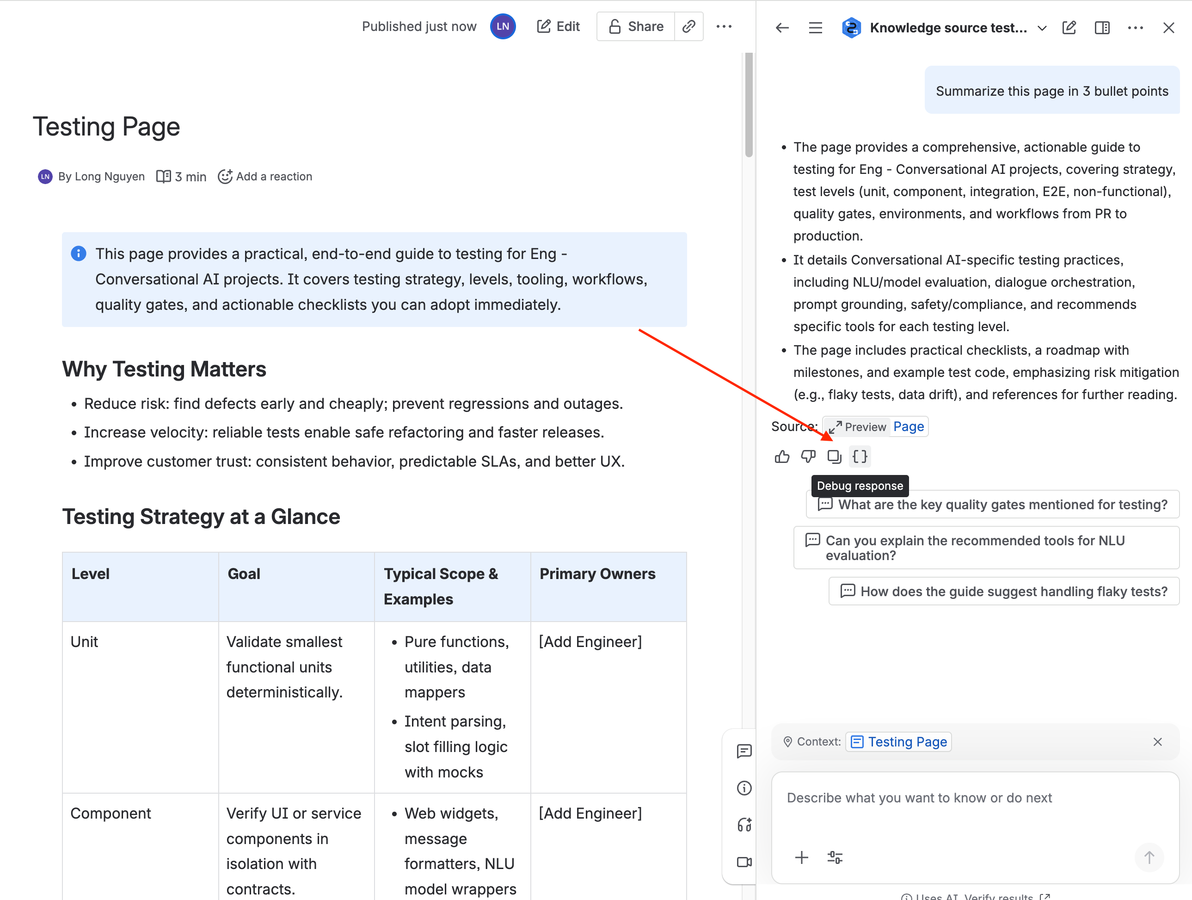Select the suggested question about flaky tests
Image resolution: width=1192 pixels, height=900 pixels.
click(x=1003, y=591)
